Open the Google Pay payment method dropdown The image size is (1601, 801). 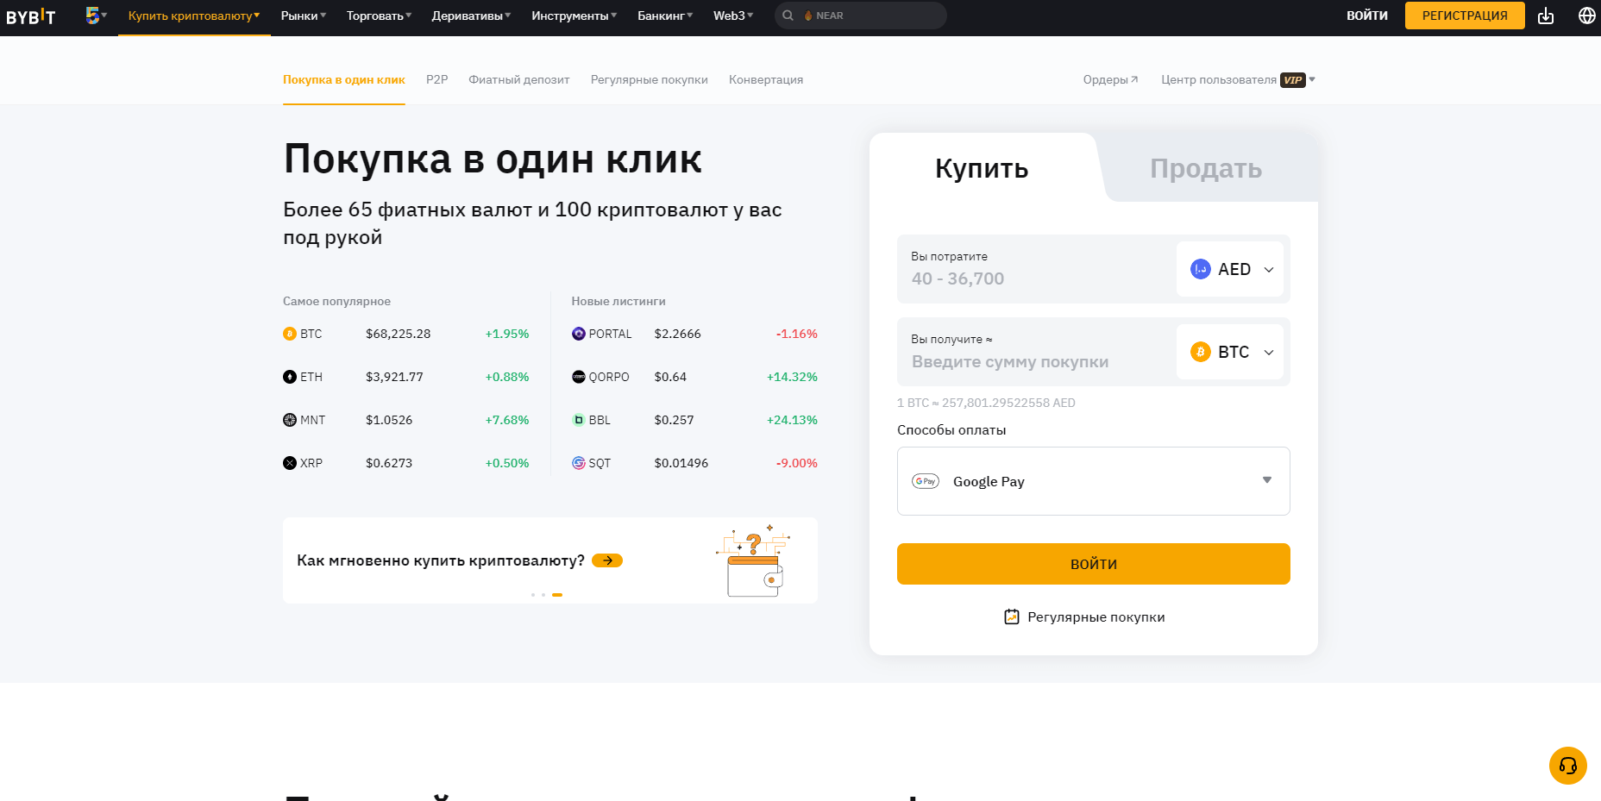click(1093, 481)
